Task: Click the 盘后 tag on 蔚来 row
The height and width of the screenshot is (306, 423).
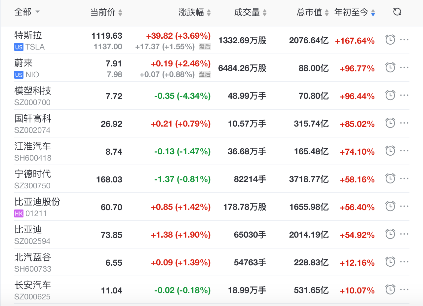Action: coord(205,75)
